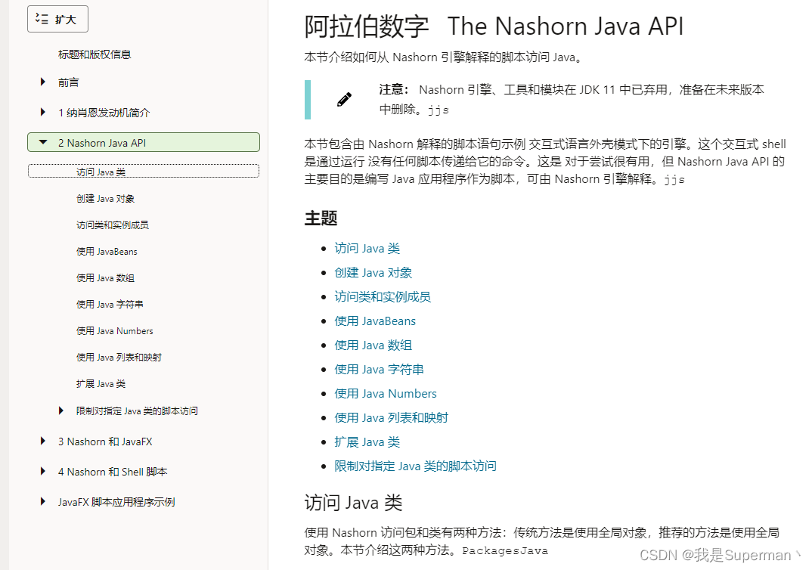Expand 限制对指定 Java 类的脚本访问 arrow
812x570 pixels.
pos(61,410)
